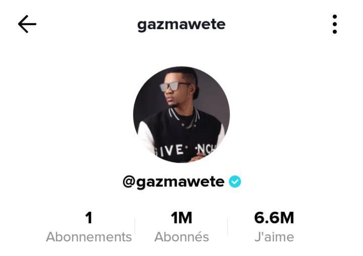Click the blue verified checkmark badge
The image size is (363, 256).
[235, 182]
